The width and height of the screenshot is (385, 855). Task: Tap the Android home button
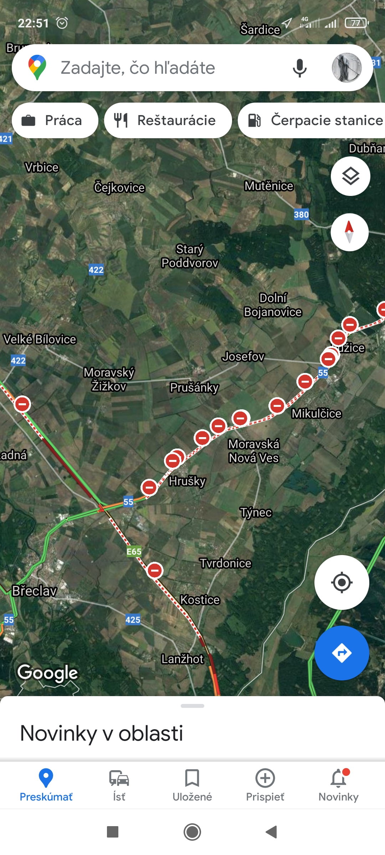[x=192, y=832]
